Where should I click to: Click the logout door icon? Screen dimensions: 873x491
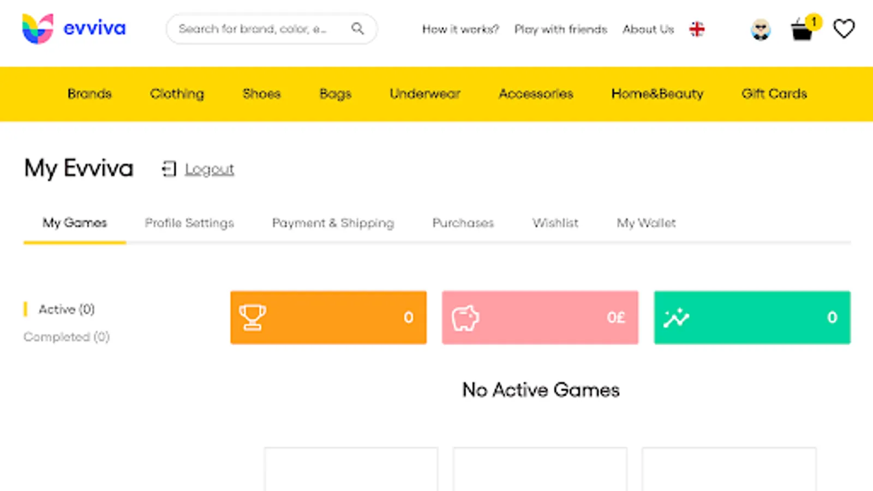pyautogui.click(x=169, y=169)
